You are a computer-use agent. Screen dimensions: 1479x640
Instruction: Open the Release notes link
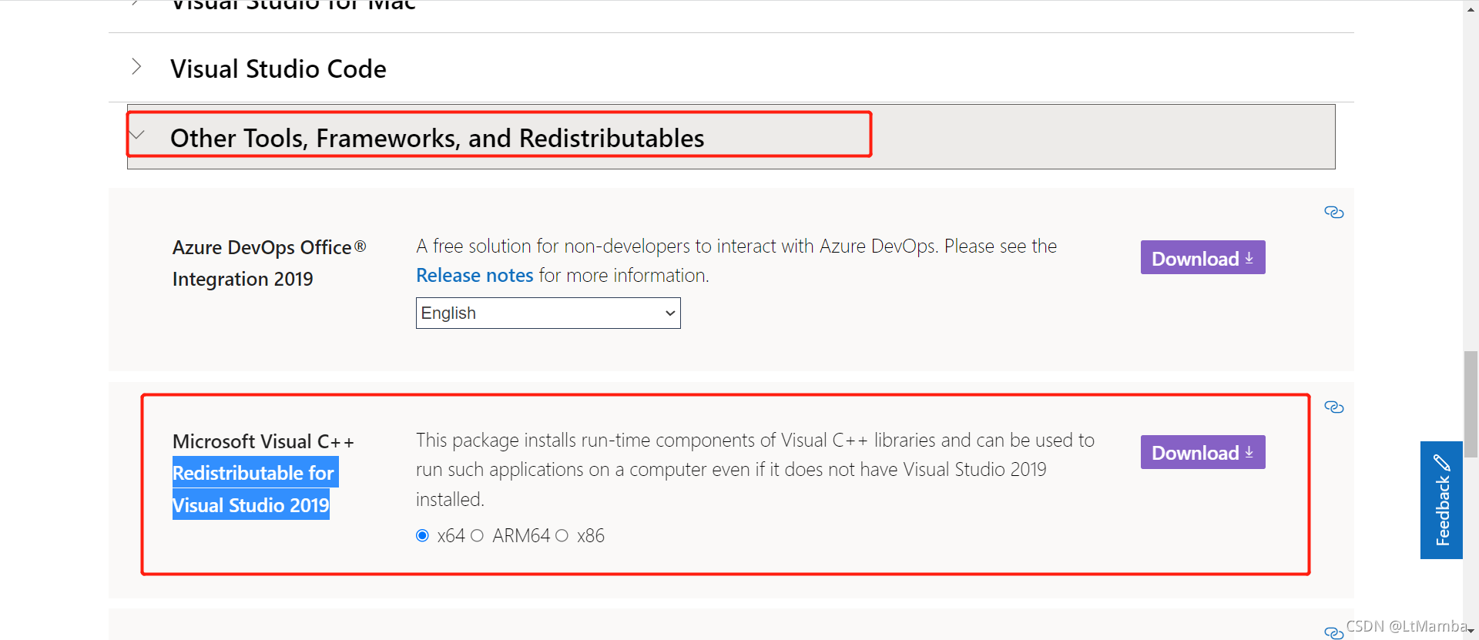tap(475, 276)
